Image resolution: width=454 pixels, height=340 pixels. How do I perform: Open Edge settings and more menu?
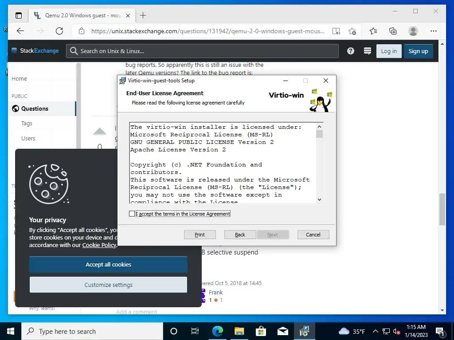(x=434, y=31)
